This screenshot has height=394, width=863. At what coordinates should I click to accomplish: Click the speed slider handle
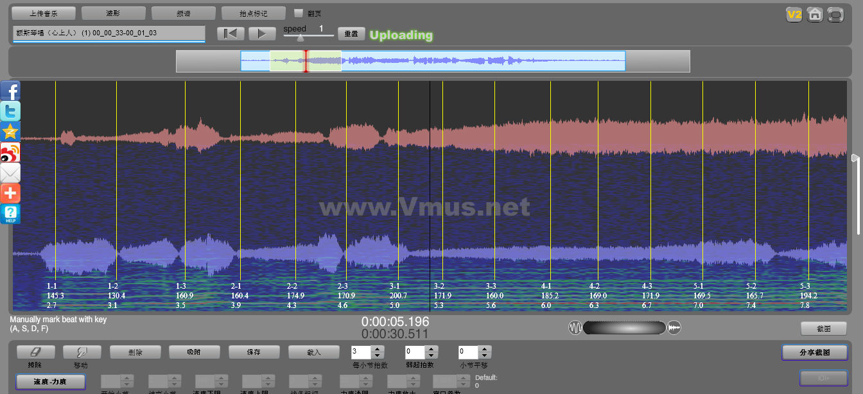300,38
